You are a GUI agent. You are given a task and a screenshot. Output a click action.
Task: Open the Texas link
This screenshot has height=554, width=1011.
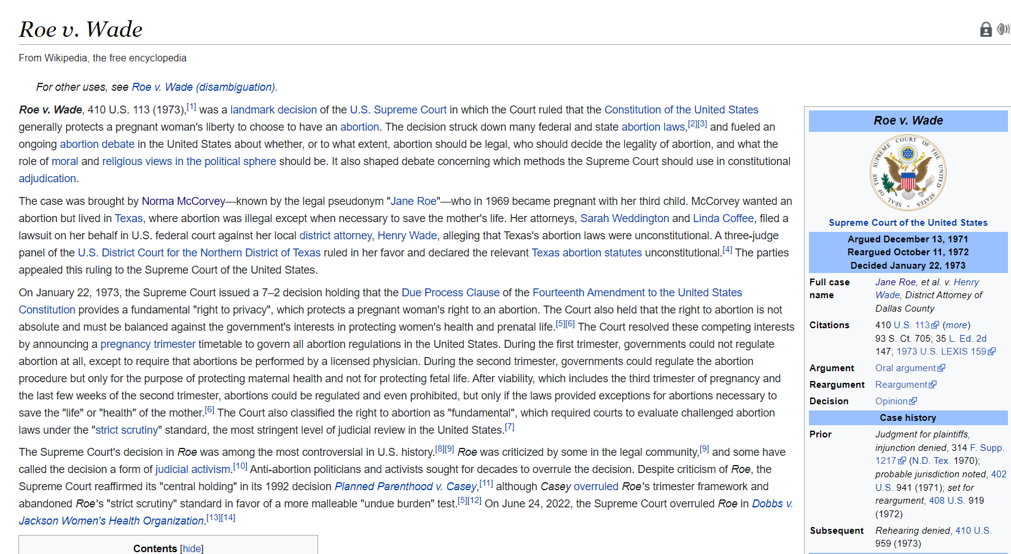pos(128,218)
